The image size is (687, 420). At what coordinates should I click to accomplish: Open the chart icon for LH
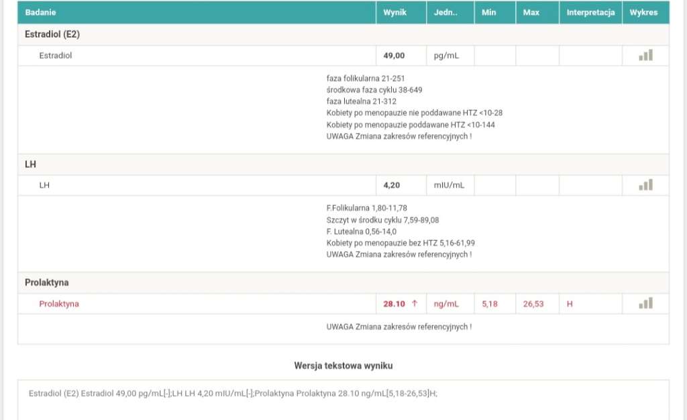click(645, 185)
